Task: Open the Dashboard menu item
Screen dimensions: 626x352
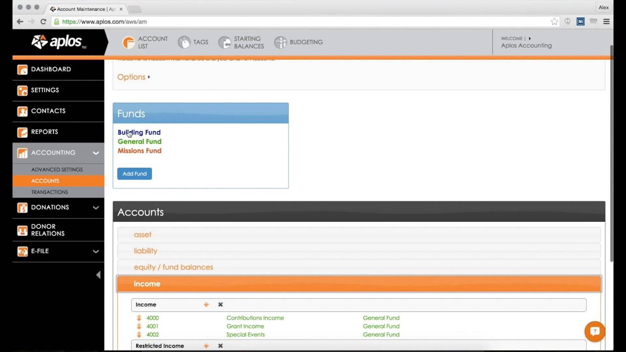Action: (x=58, y=69)
